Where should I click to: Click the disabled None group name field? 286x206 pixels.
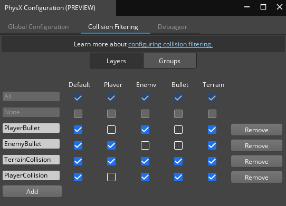pyautogui.click(x=31, y=112)
